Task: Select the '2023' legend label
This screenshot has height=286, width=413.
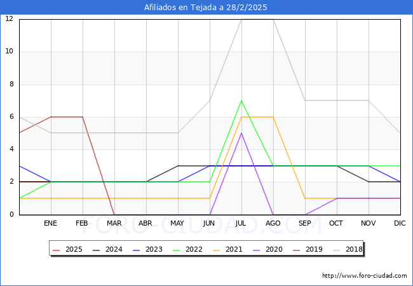Action: [x=154, y=249]
